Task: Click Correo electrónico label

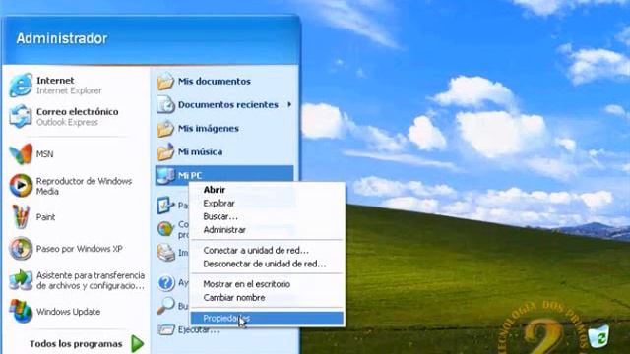Action: click(78, 111)
